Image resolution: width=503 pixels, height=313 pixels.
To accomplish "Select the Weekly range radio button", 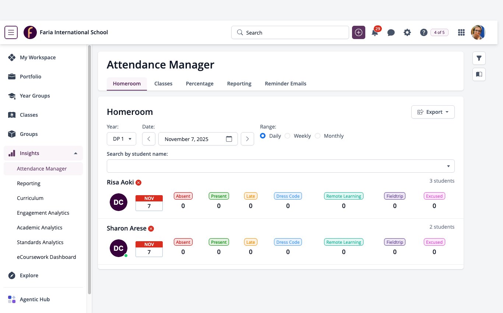I will tap(288, 136).
